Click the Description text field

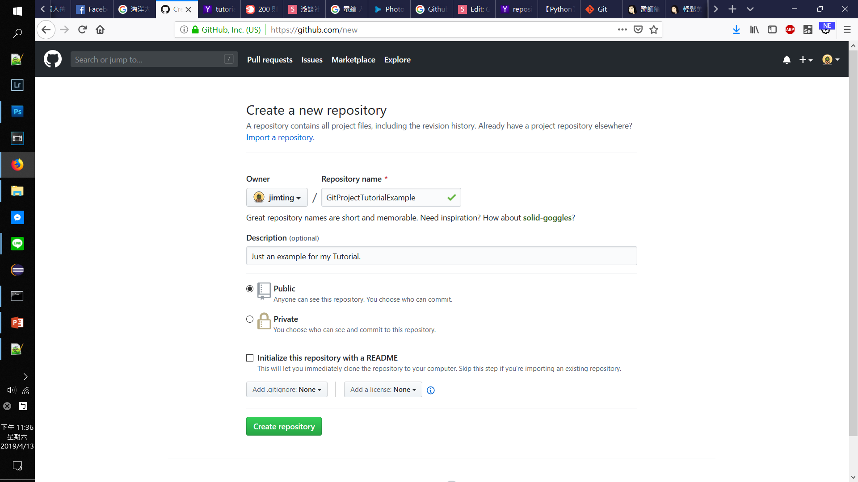[442, 256]
